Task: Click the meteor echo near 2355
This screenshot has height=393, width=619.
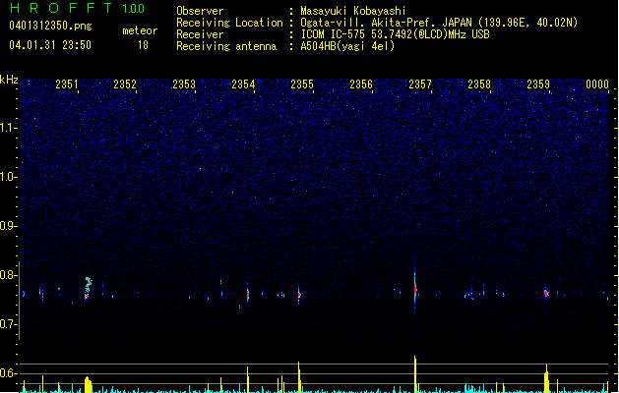Action: coord(299,294)
